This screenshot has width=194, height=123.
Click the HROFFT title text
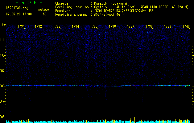tap(31, 2)
